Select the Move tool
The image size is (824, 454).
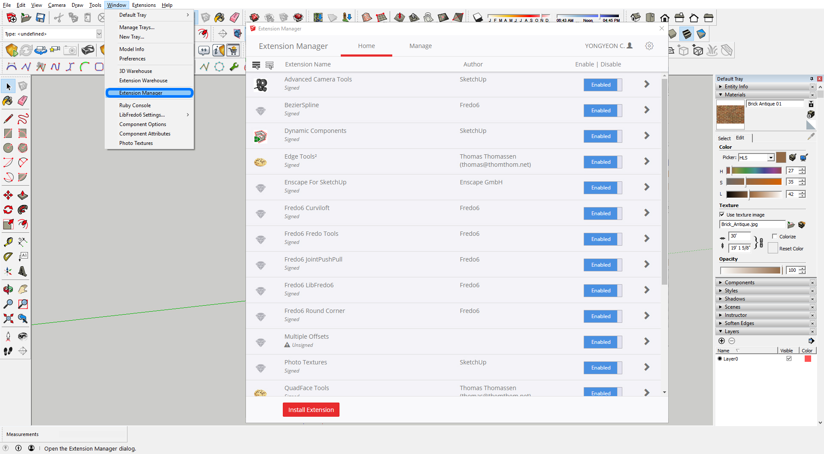pyautogui.click(x=8, y=195)
